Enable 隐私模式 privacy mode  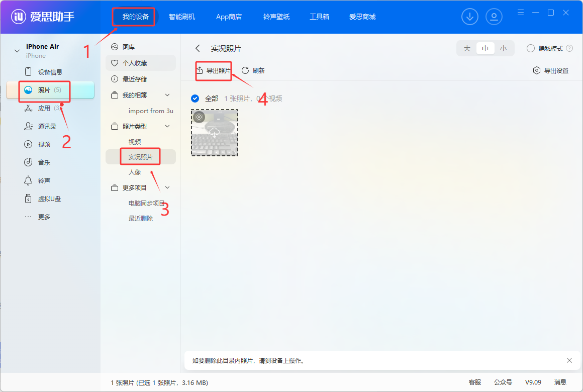coord(530,48)
